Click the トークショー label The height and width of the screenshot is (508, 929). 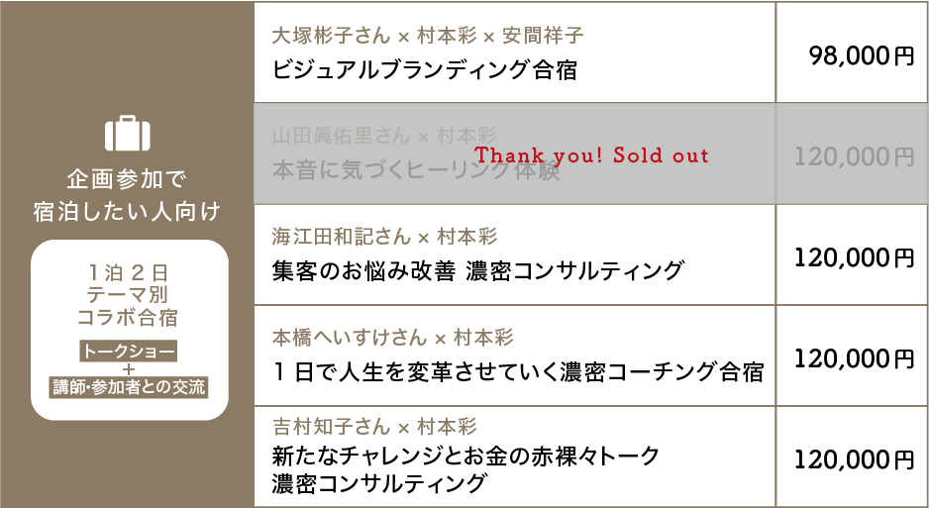129,351
